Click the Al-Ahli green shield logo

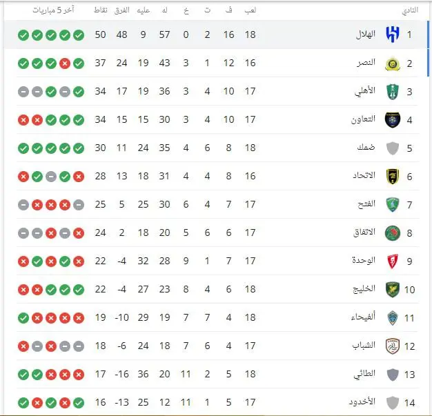[393, 92]
